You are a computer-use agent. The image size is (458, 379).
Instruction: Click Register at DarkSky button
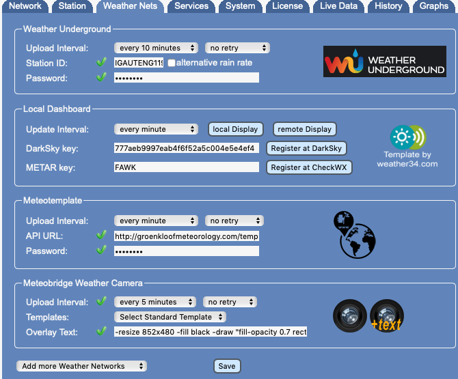pos(306,148)
